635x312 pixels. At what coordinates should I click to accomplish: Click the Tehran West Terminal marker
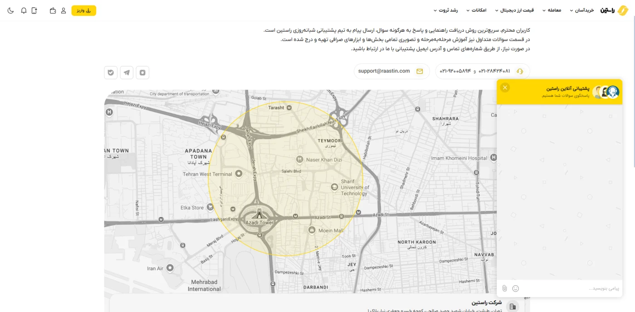pyautogui.click(x=239, y=173)
